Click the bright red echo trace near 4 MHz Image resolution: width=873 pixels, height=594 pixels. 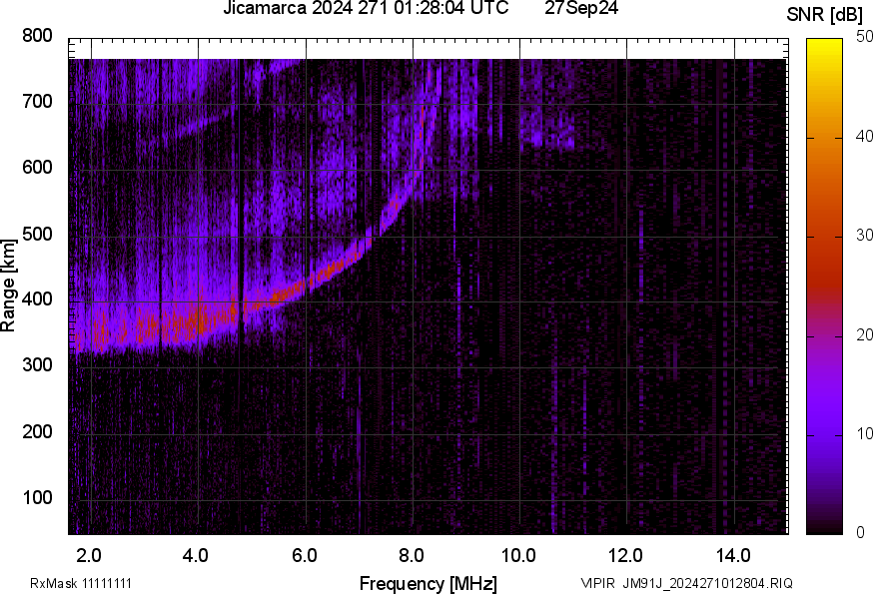click(195, 321)
